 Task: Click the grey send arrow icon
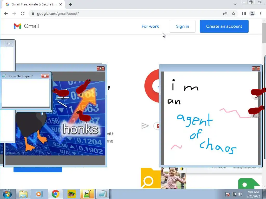tap(145, 126)
